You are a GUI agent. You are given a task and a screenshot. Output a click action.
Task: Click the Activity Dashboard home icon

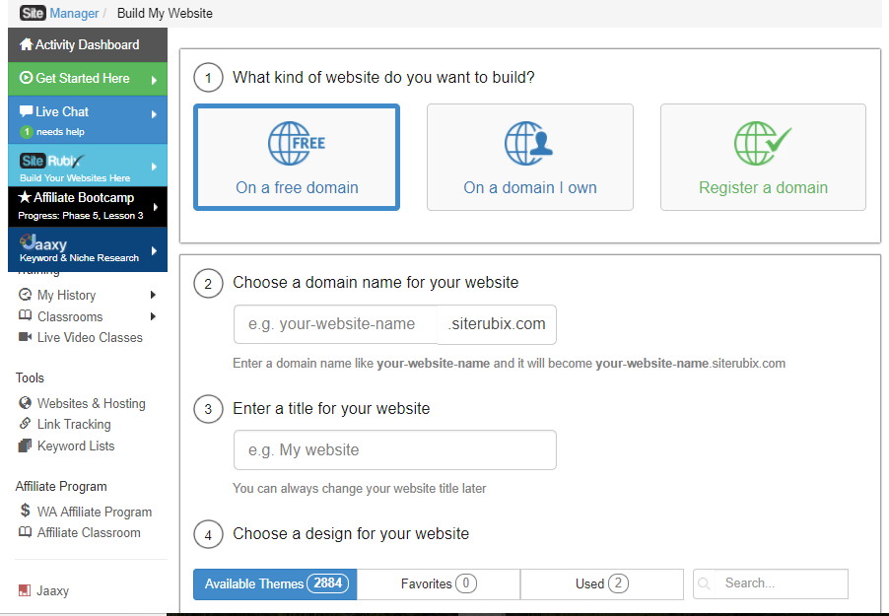click(26, 44)
